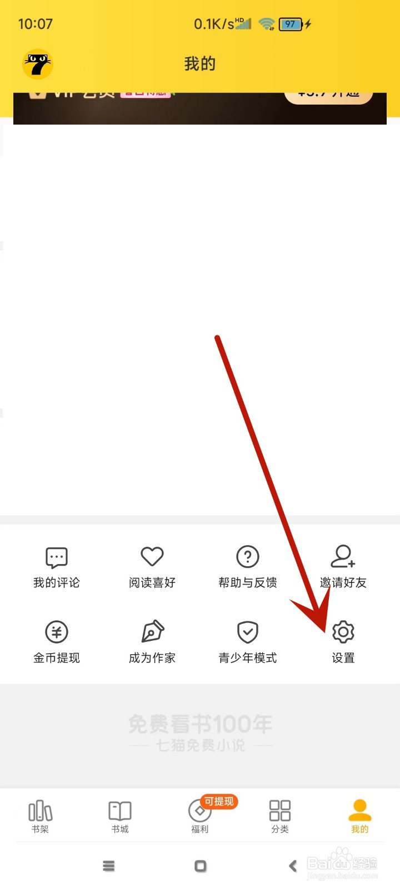The width and height of the screenshot is (400, 890).
Task: Switch to the 分类 tab
Action: point(280,817)
